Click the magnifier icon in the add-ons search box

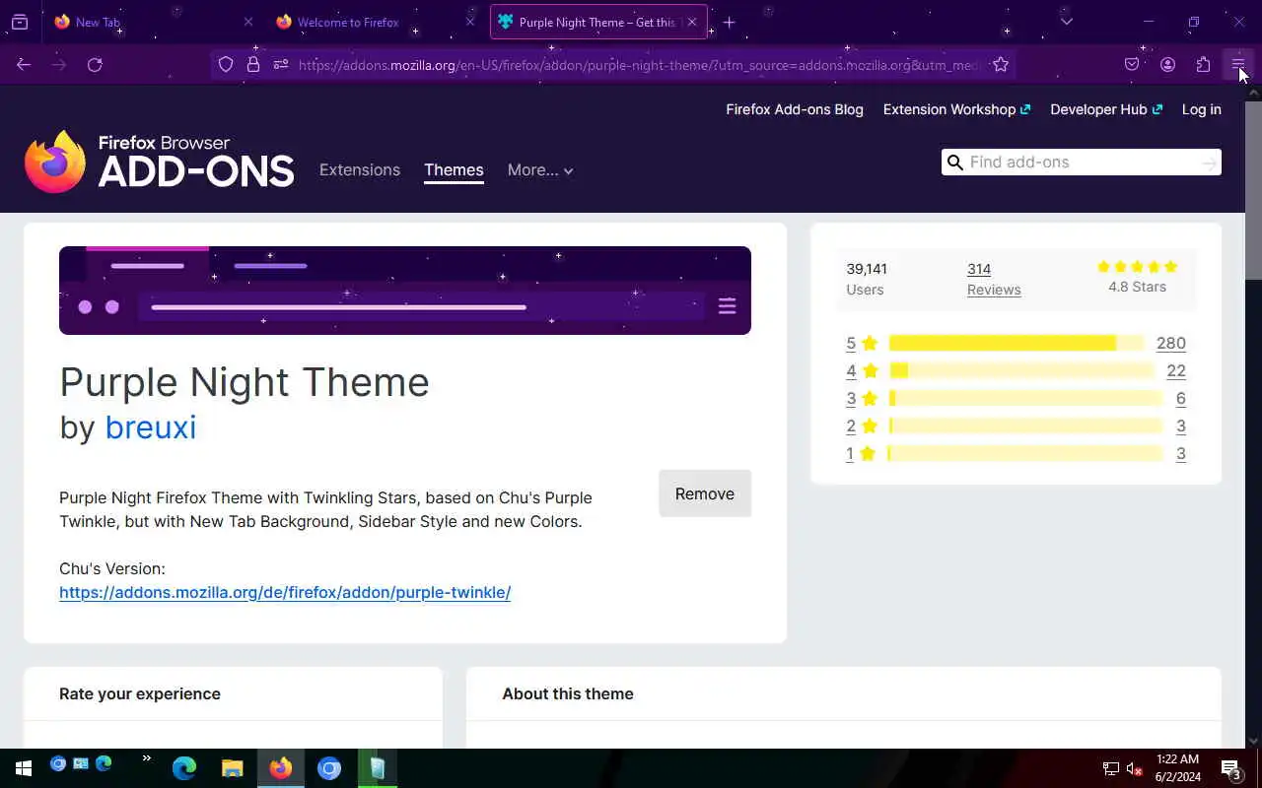click(x=954, y=163)
